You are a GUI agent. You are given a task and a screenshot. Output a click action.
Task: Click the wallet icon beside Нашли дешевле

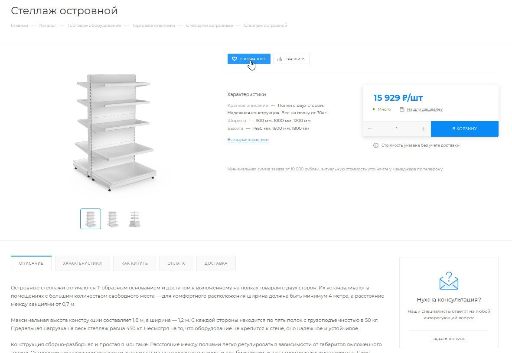[402, 109]
